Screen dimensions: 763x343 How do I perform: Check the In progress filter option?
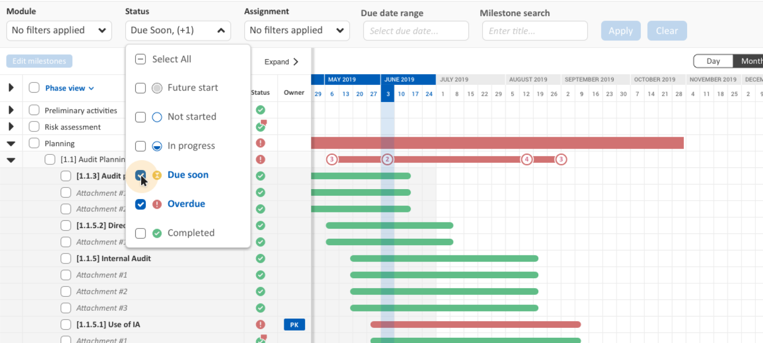tap(140, 146)
